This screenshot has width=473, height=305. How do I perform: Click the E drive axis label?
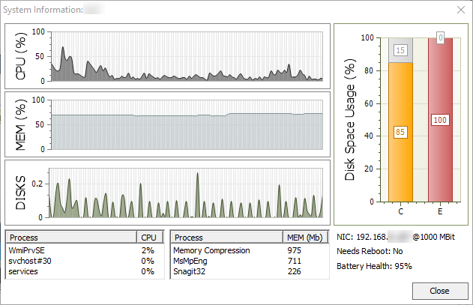(x=440, y=211)
